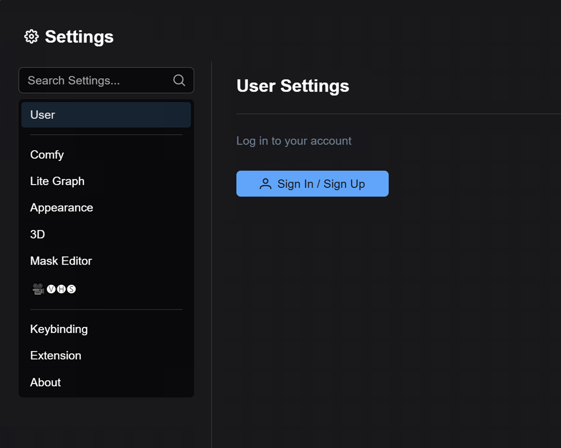This screenshot has width=561, height=448.
Task: Click the 'Settings' dialog title
Action: (x=79, y=37)
